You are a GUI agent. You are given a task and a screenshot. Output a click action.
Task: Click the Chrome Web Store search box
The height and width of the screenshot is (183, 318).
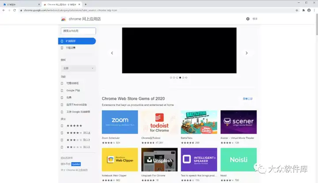(78, 31)
